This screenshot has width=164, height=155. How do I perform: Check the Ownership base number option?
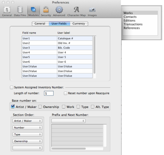tap(40, 107)
